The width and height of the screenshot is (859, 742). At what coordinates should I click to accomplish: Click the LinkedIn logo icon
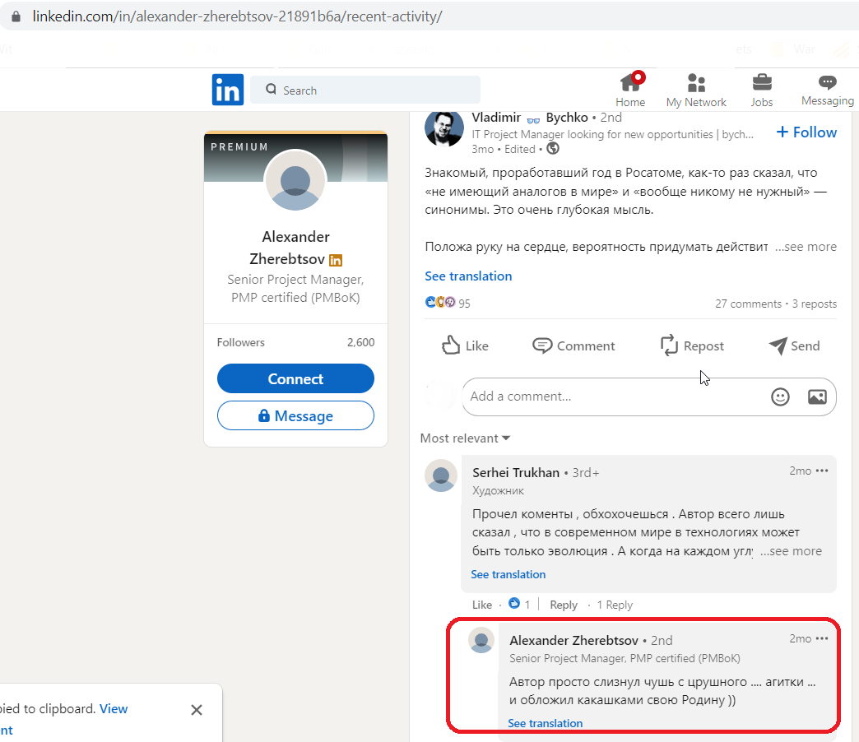227,90
